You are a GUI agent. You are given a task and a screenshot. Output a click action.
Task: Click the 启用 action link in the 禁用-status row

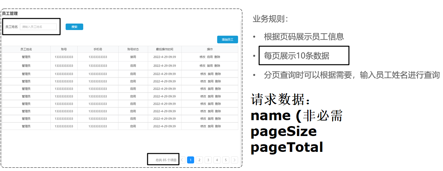[210, 57]
